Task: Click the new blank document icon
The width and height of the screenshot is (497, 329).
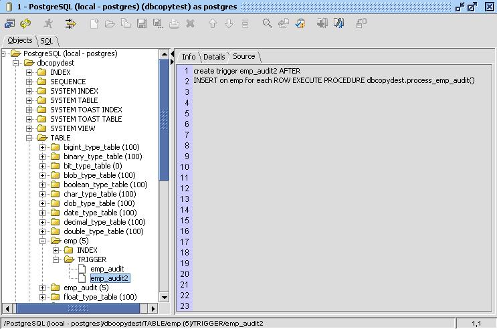Action: tap(94, 23)
